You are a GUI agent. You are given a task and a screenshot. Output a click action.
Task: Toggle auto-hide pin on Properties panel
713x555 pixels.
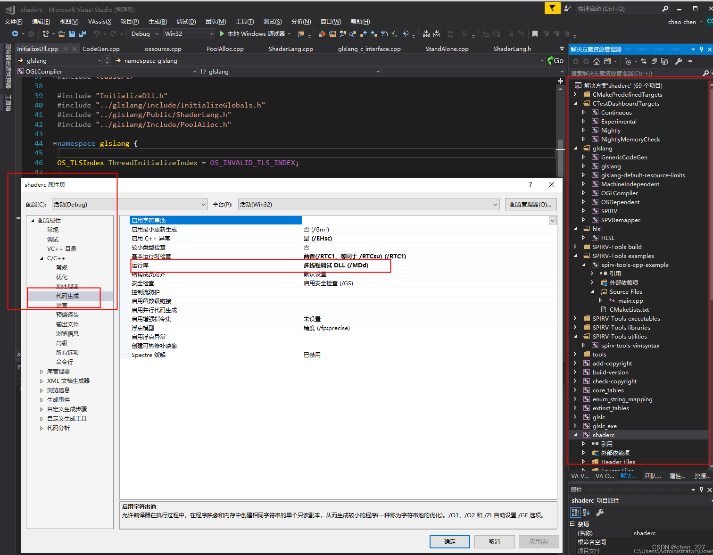701,489
